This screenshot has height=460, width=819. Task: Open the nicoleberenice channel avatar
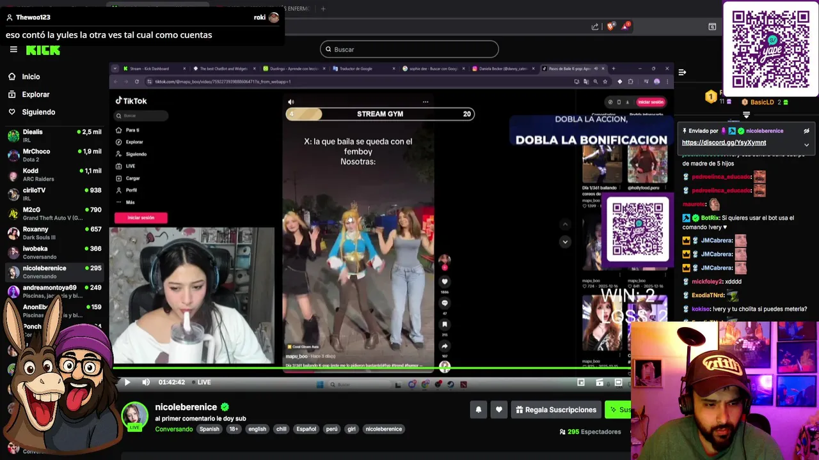point(135,417)
